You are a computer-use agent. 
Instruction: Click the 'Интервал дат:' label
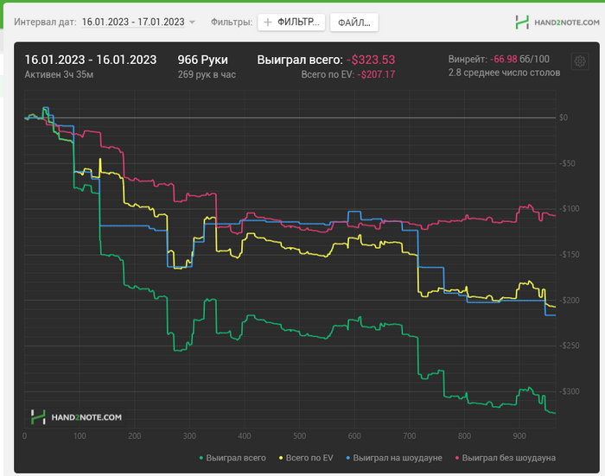click(x=45, y=22)
